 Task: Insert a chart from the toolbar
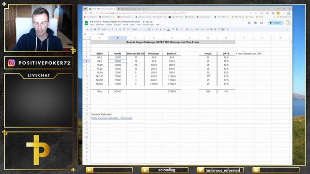pos(215,29)
